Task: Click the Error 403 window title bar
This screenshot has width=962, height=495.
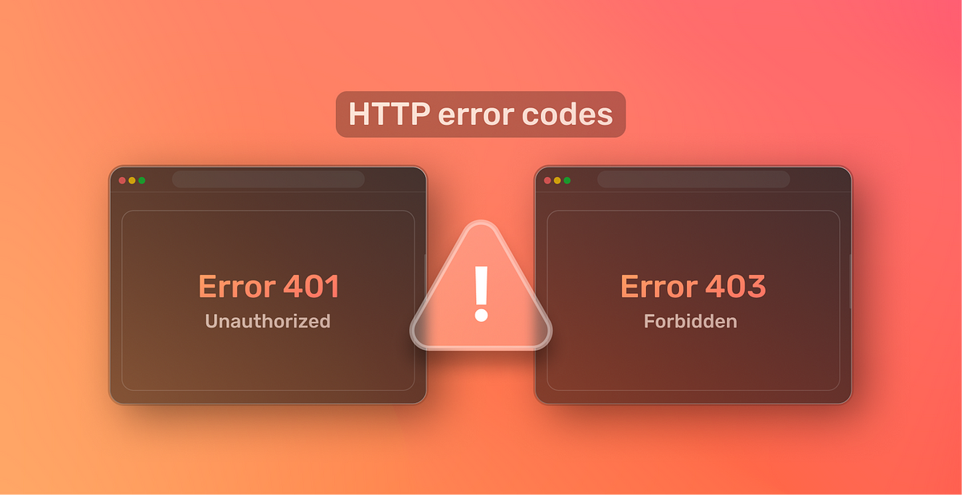Action: (693, 179)
